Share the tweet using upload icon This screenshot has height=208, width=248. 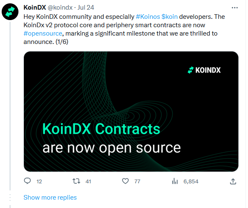pos(233,181)
